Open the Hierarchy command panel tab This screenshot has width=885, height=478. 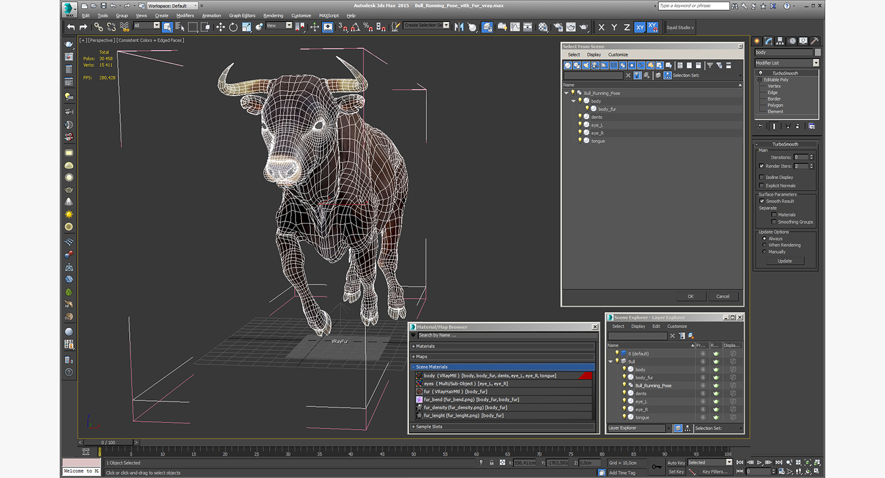tap(780, 41)
